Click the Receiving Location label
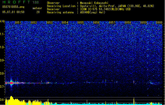165x105 pixels. tap(61, 6)
